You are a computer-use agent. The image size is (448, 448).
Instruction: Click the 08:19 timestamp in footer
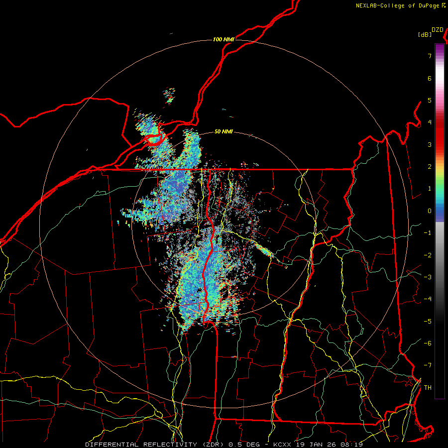point(352,445)
